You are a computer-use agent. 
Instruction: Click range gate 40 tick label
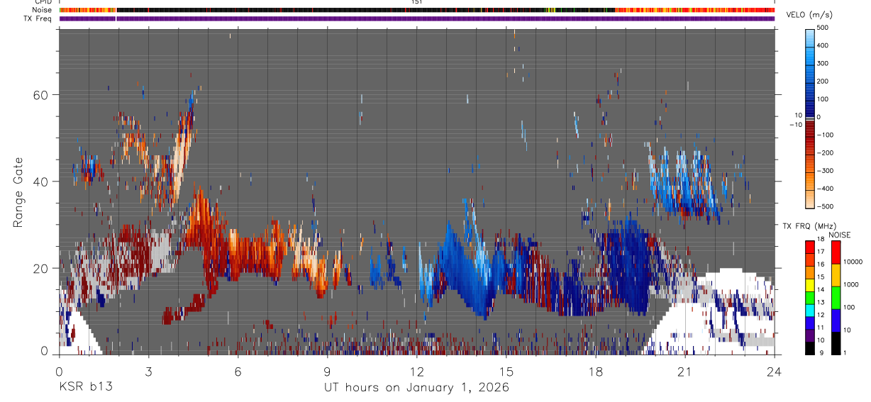point(40,182)
